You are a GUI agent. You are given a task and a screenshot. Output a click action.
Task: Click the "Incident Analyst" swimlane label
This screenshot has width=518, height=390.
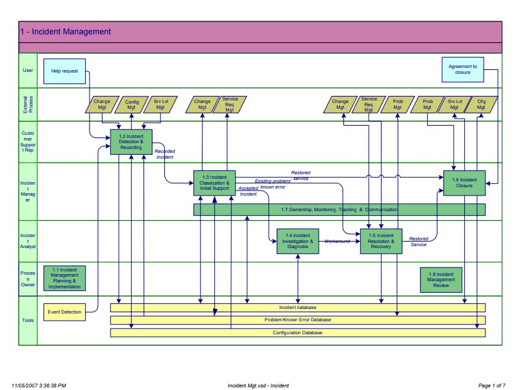click(x=28, y=241)
